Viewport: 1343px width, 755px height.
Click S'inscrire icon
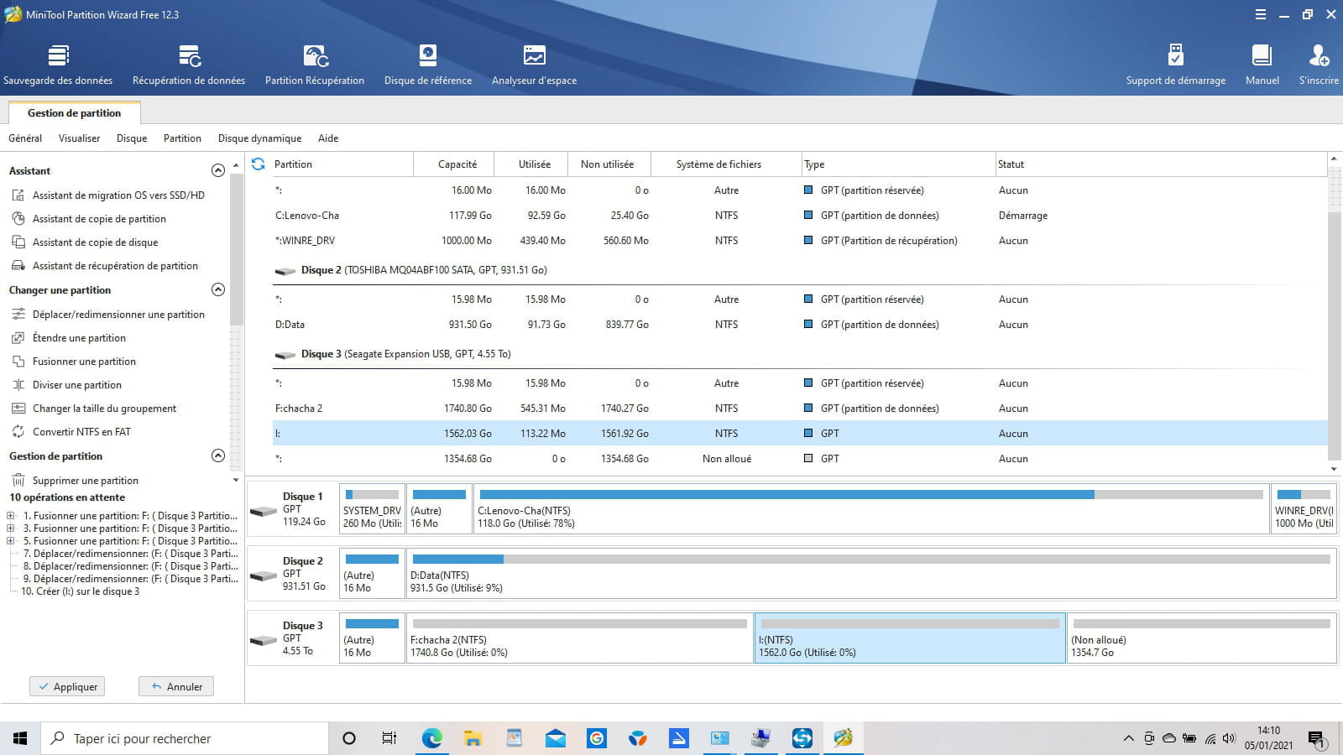pyautogui.click(x=1319, y=56)
